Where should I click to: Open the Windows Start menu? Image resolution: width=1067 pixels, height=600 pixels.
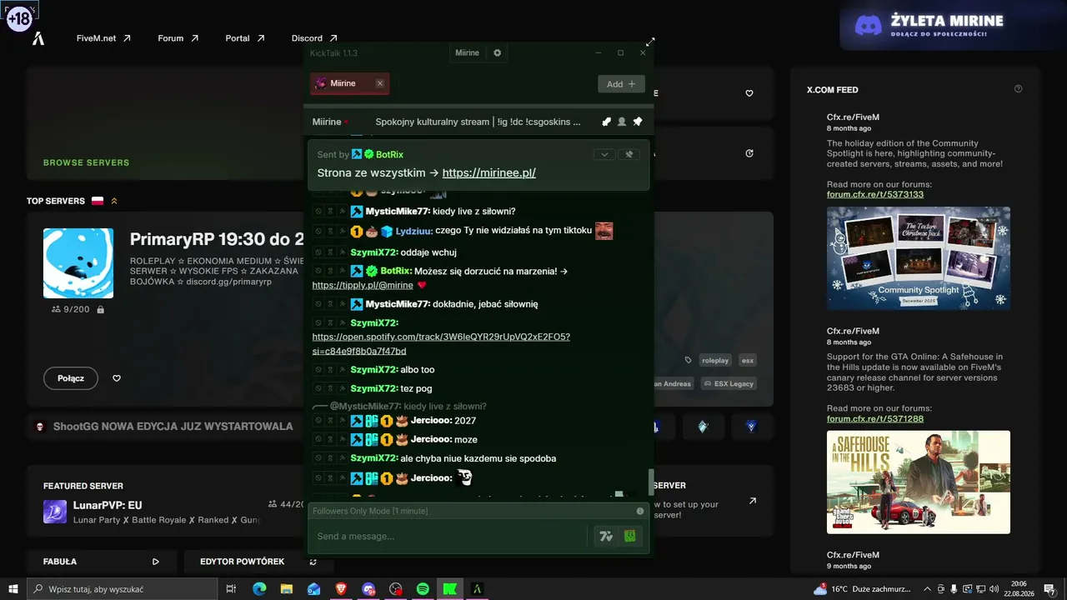coord(13,589)
